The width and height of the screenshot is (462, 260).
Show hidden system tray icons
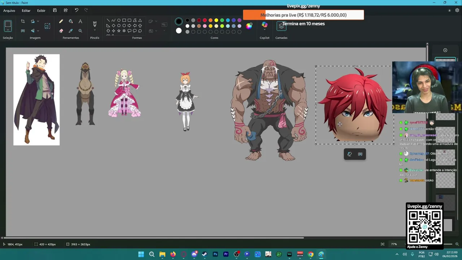tap(397, 254)
